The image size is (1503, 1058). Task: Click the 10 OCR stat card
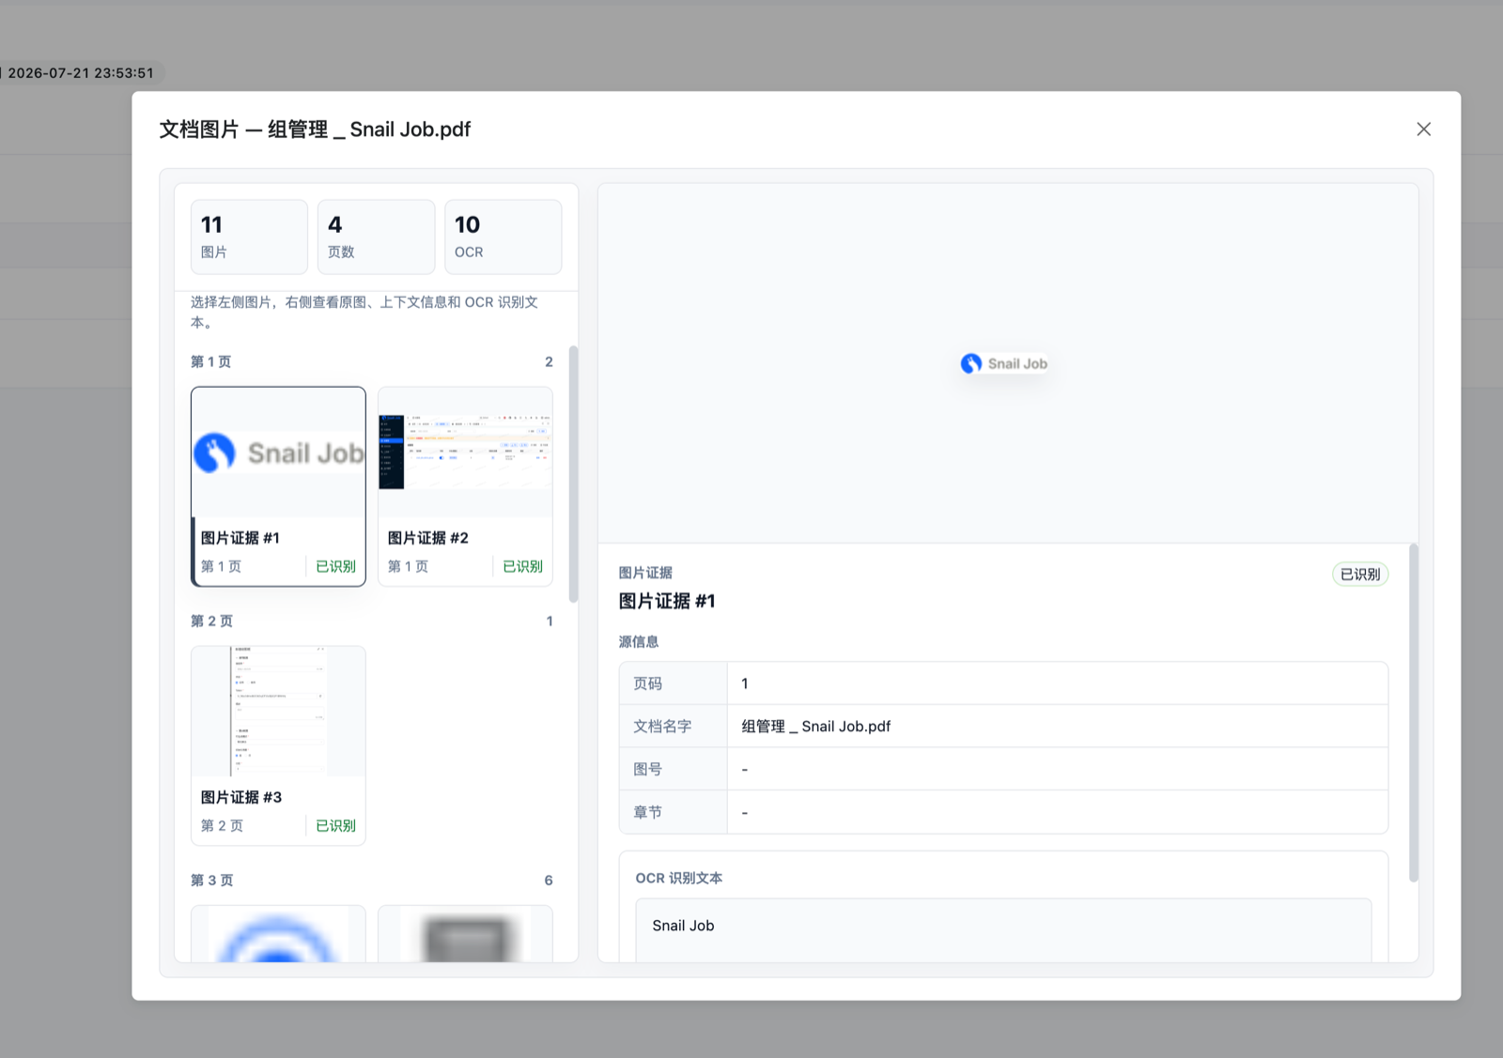pos(503,237)
